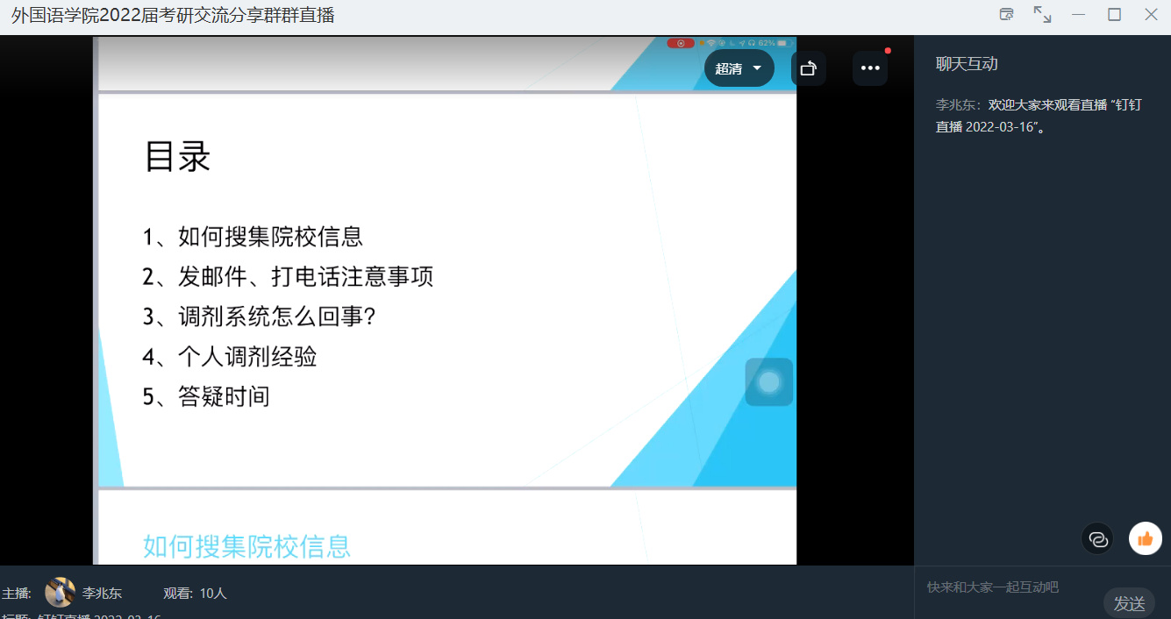Click the blue 如何搜集院校信息 slide title

coord(246,546)
